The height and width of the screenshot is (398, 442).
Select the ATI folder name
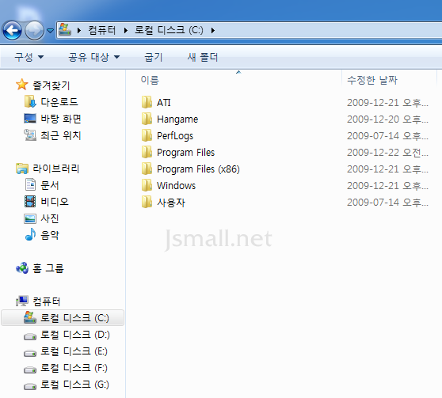click(164, 103)
